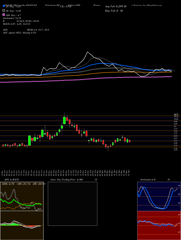
Task: Click the white 50 Day EMA legend swatch
Action: [4, 11]
